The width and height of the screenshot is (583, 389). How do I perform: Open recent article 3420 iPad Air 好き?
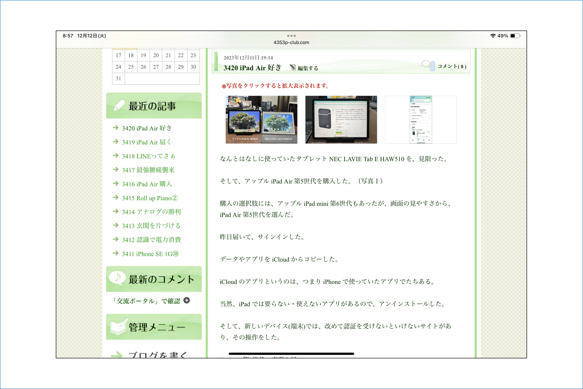point(147,128)
